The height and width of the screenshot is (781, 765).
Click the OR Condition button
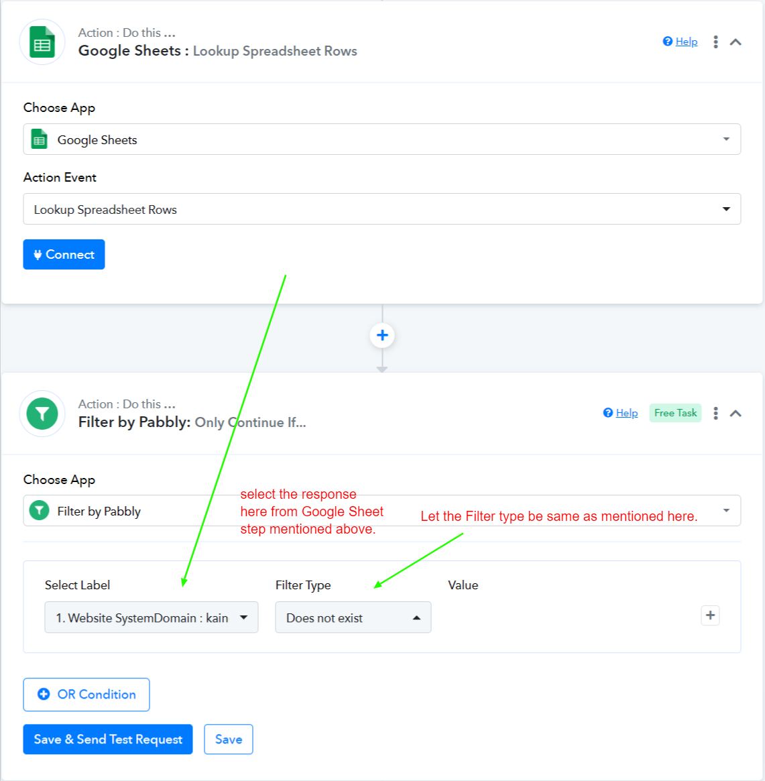[86, 695]
